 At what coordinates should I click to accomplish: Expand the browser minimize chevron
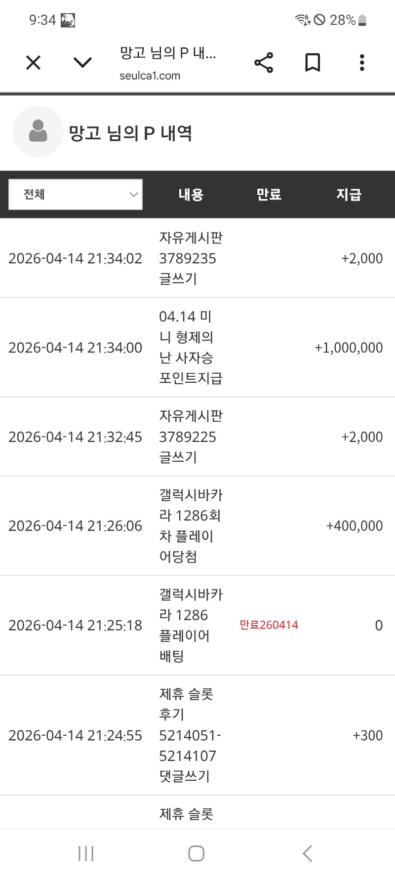tap(82, 63)
